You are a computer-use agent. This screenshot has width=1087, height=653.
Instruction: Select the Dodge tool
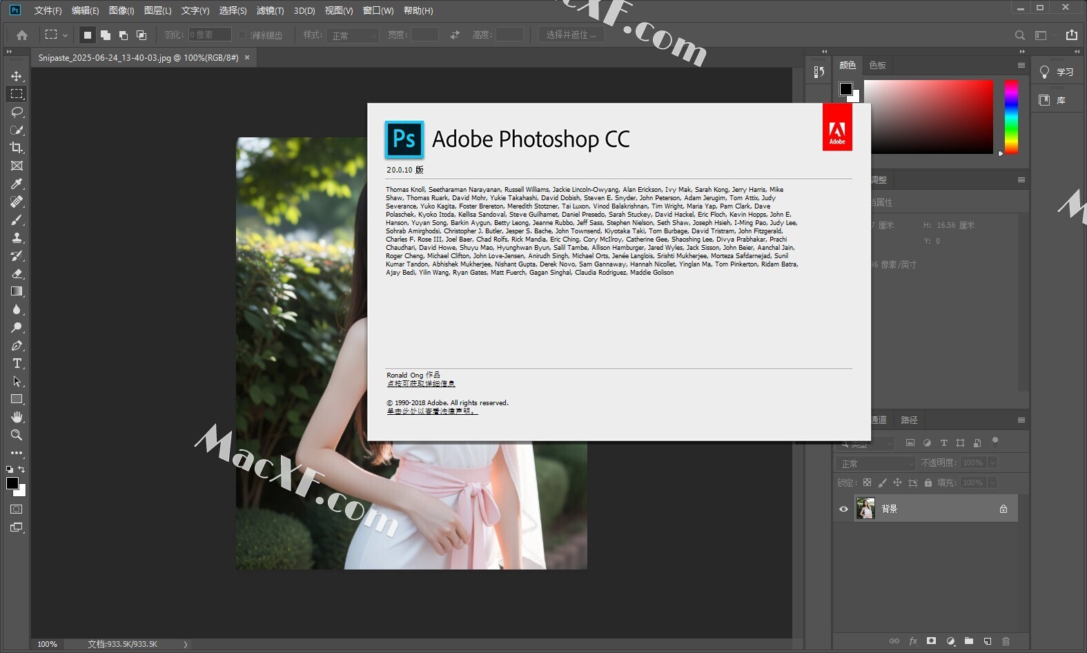coord(17,327)
